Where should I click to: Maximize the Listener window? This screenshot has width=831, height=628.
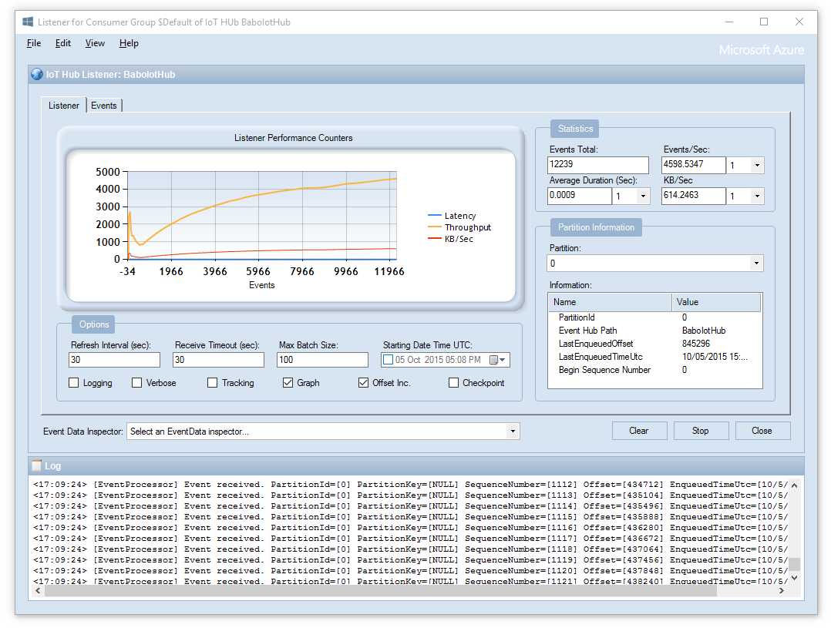[764, 22]
